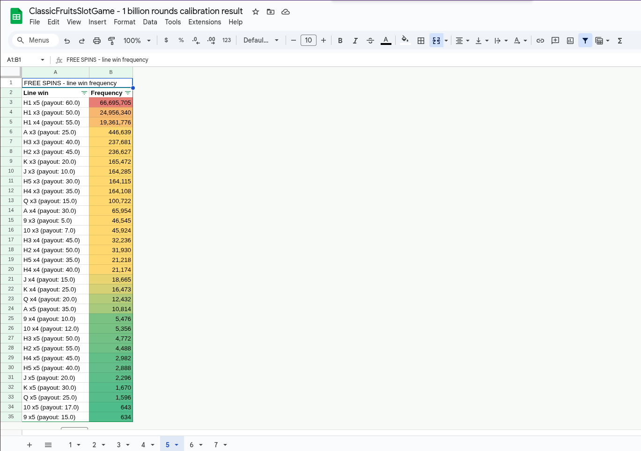Check cloud save status icon
This screenshot has width=641, height=451.
286,12
